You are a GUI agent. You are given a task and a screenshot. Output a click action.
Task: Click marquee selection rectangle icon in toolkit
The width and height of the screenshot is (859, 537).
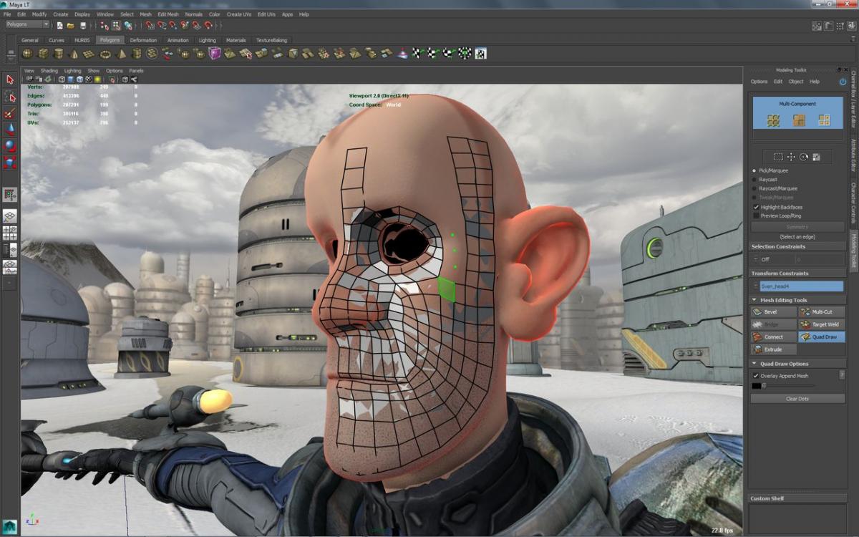pos(778,157)
